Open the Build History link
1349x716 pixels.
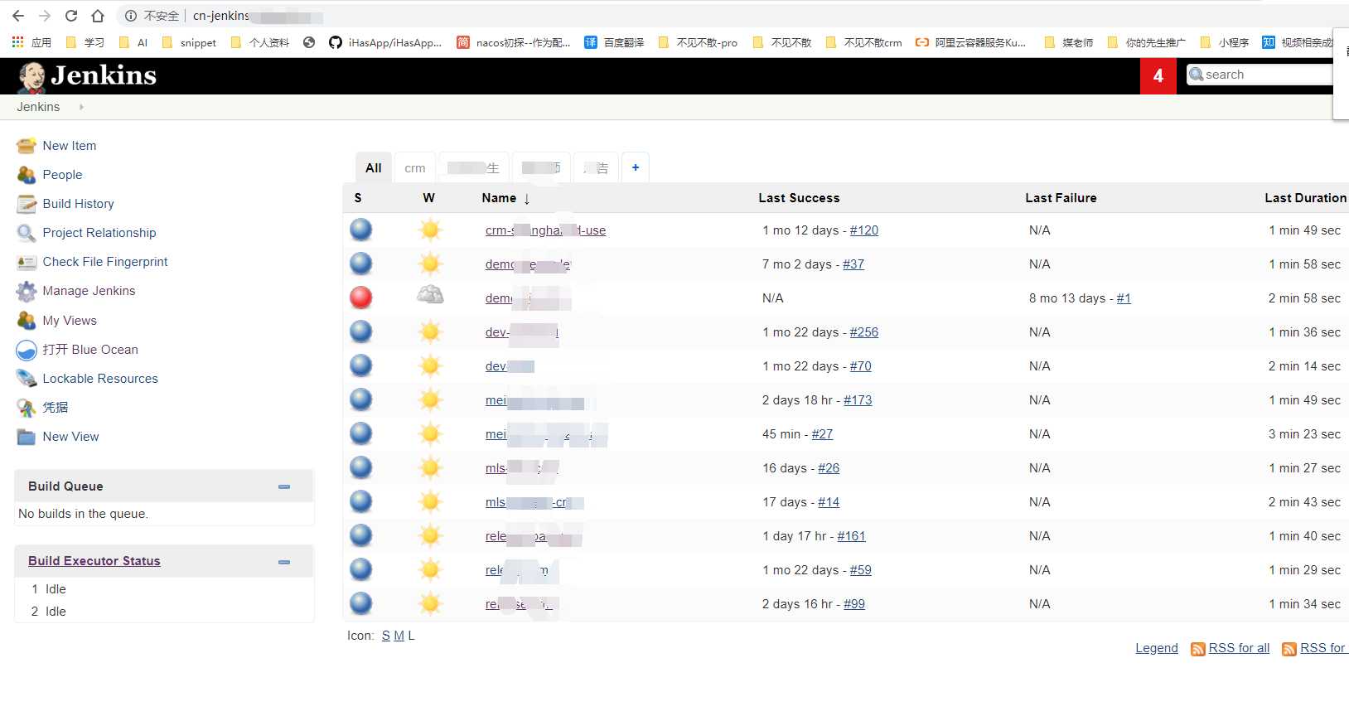click(x=79, y=204)
